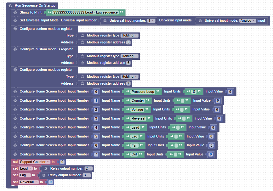The width and height of the screenshot is (273, 191).
Task: Click the Modbus register address 7 value field
Action: pos(128,83)
